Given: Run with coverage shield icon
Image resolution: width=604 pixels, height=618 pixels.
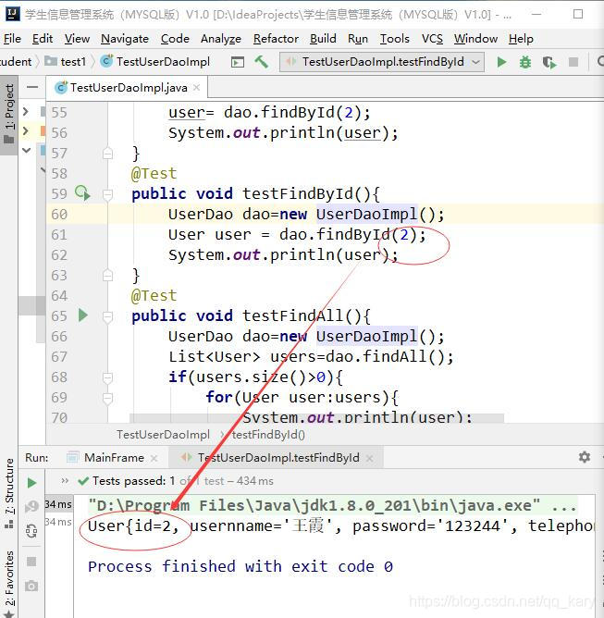Looking at the screenshot, I should [x=549, y=62].
